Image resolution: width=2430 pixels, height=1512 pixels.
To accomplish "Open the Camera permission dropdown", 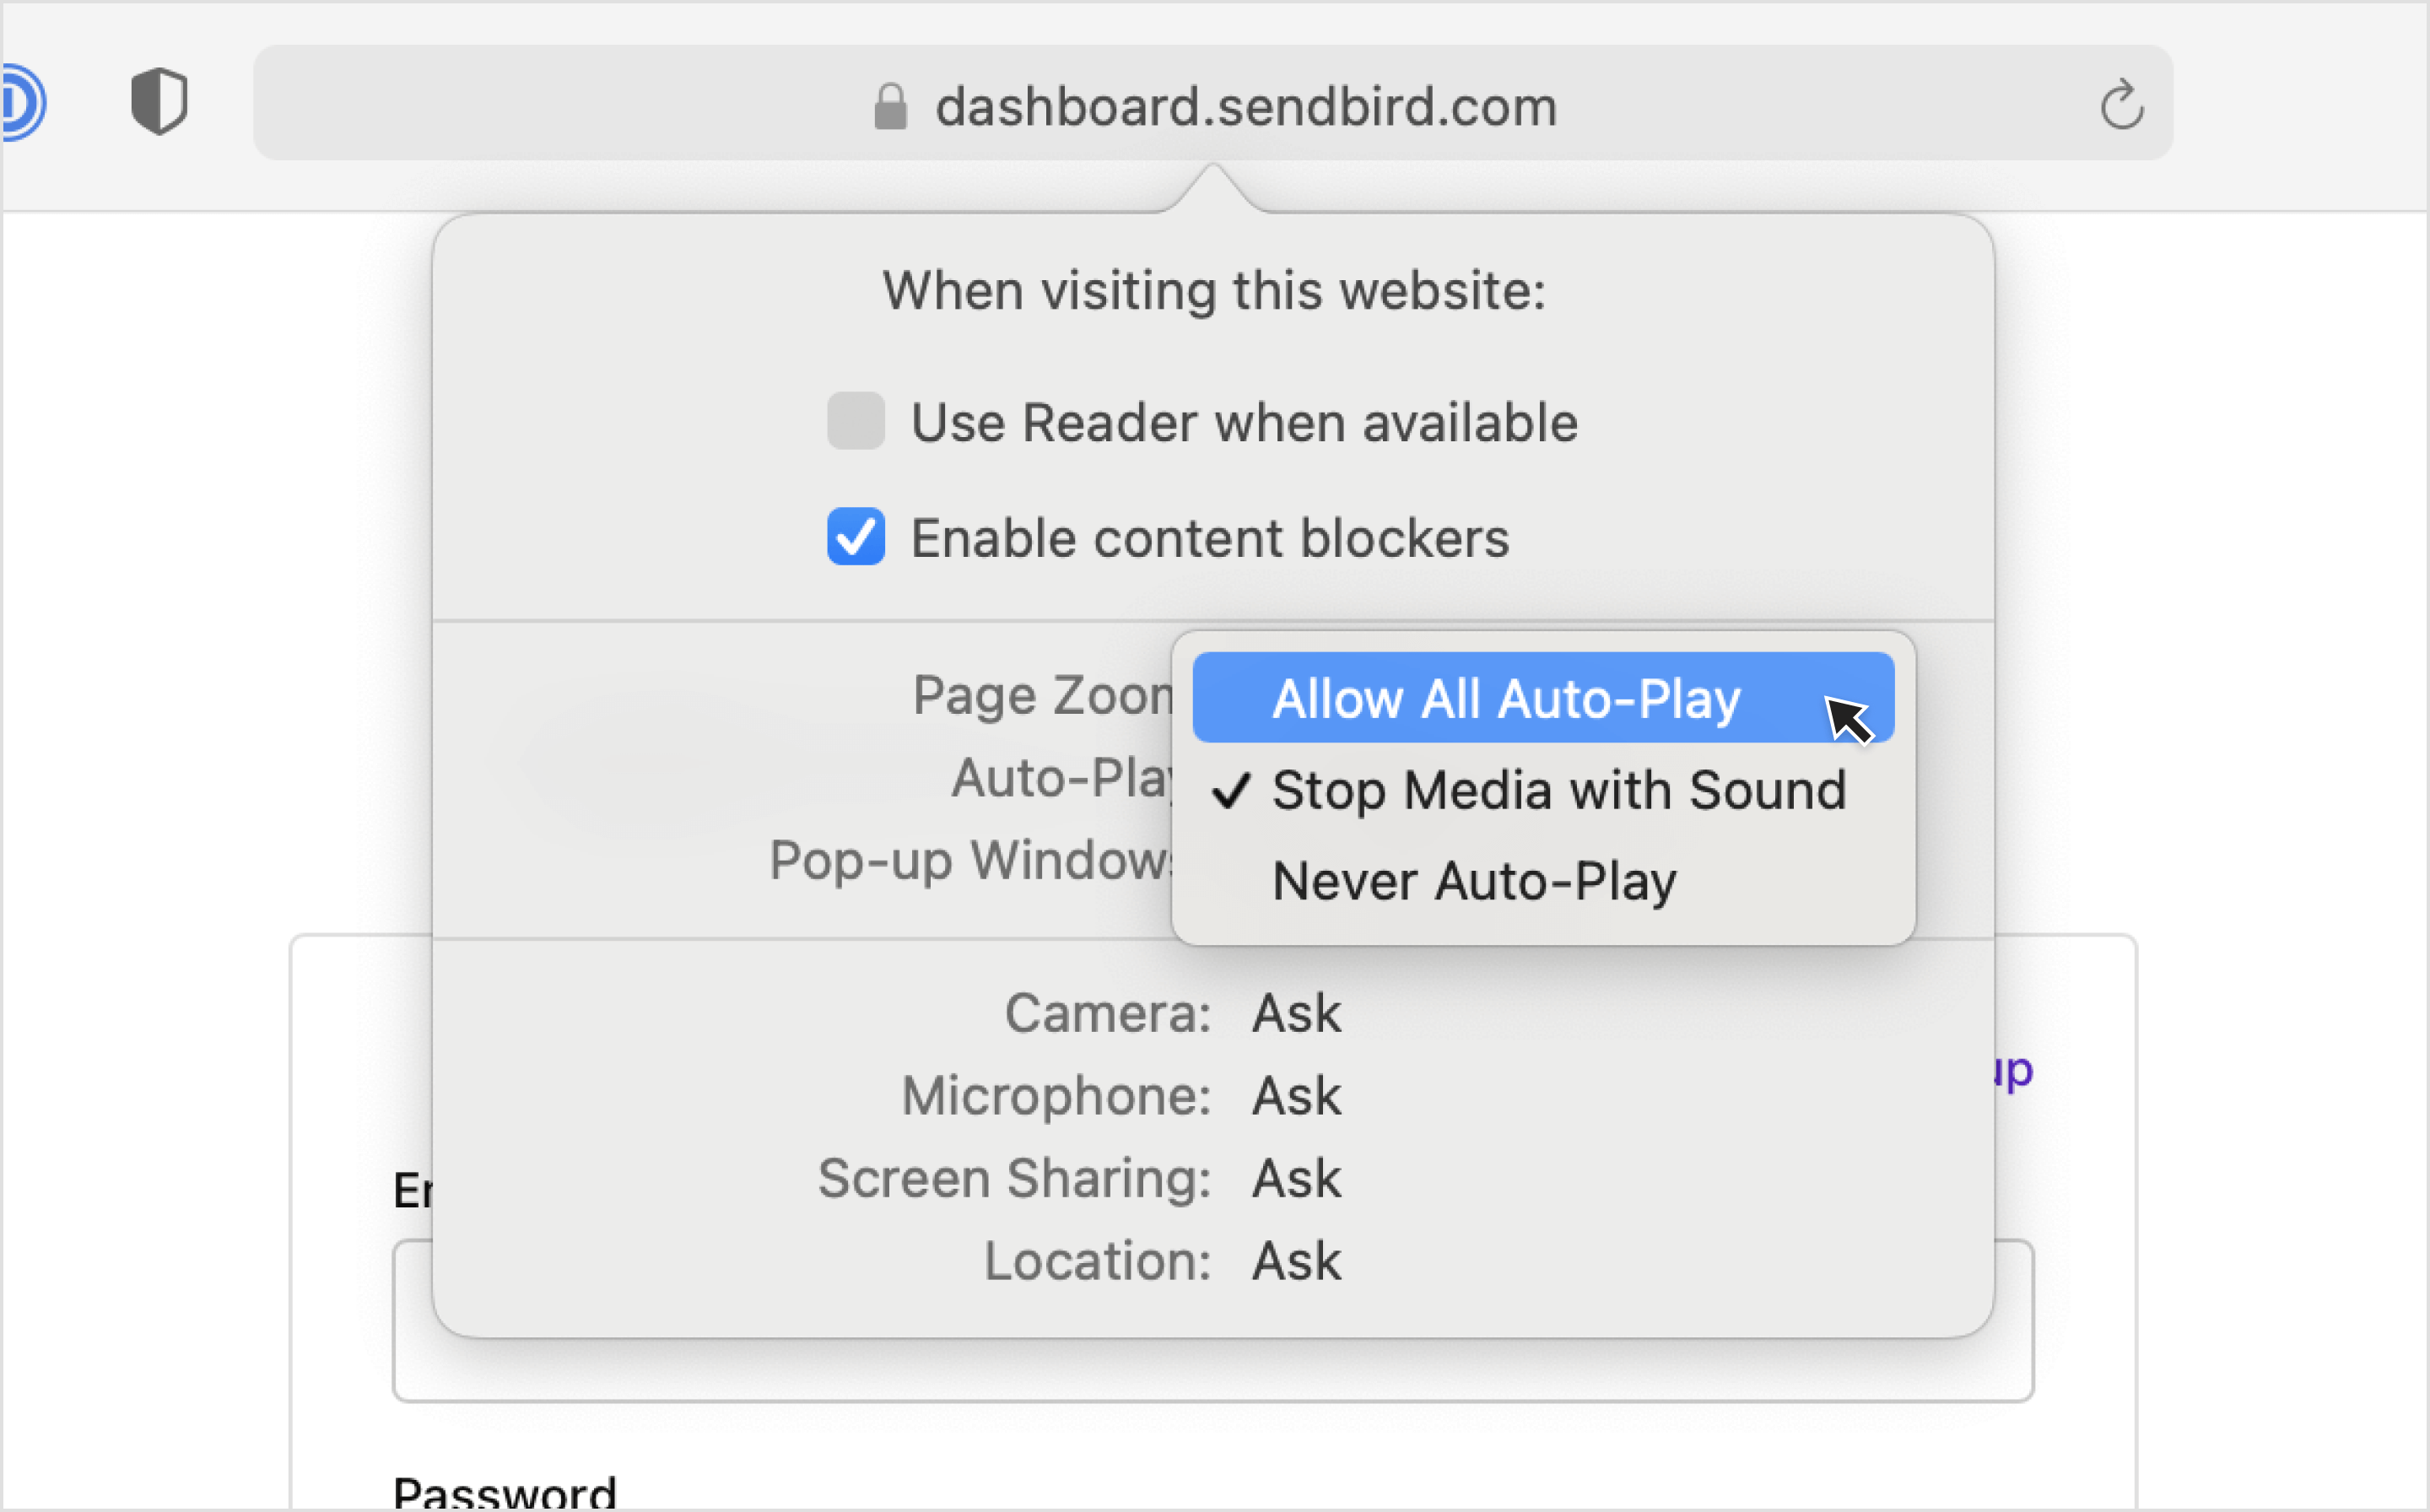I will point(1296,1013).
